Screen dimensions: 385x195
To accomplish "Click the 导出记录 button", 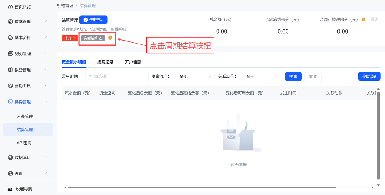I will (369, 76).
